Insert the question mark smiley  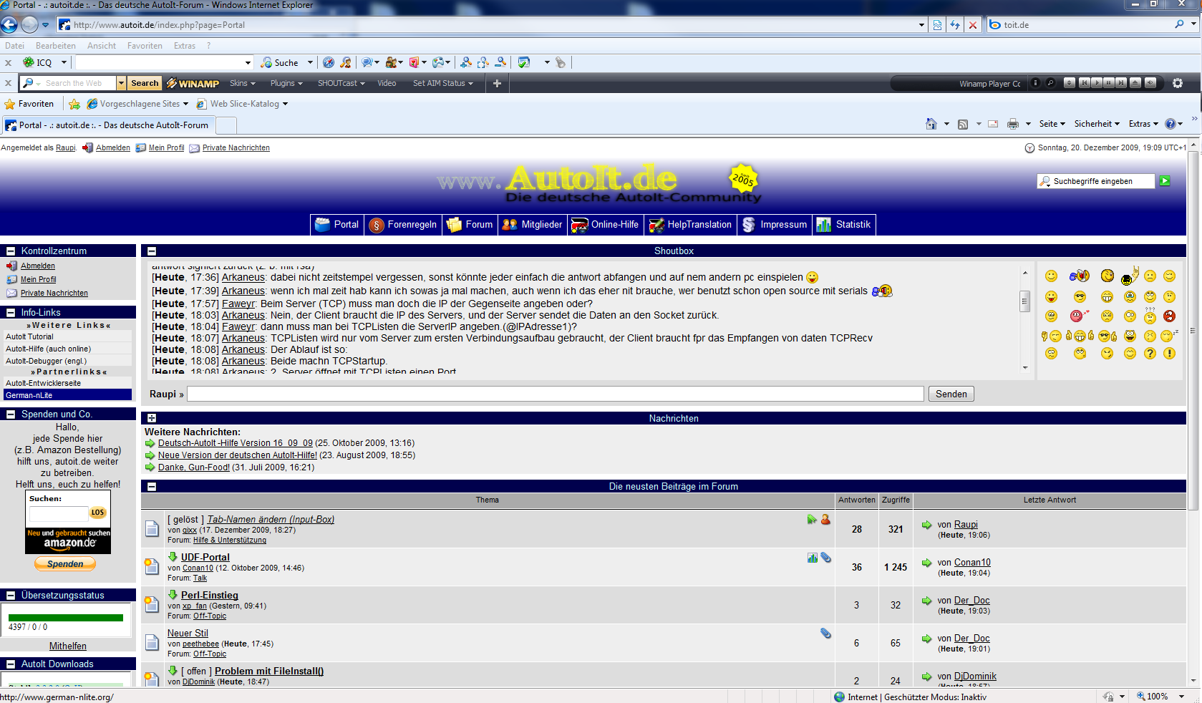(1150, 353)
